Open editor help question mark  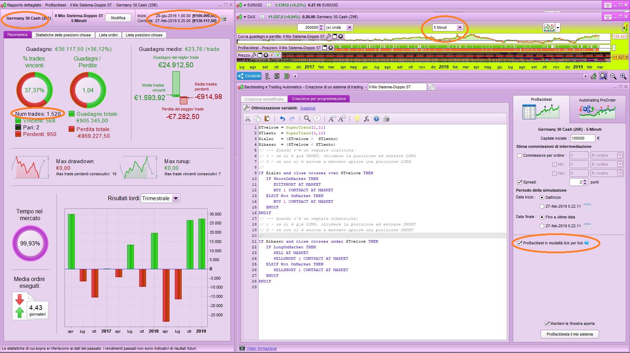pos(376,119)
